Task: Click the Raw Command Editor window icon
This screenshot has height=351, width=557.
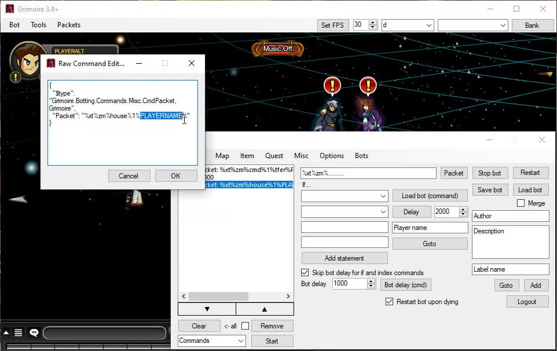Action: pos(51,63)
